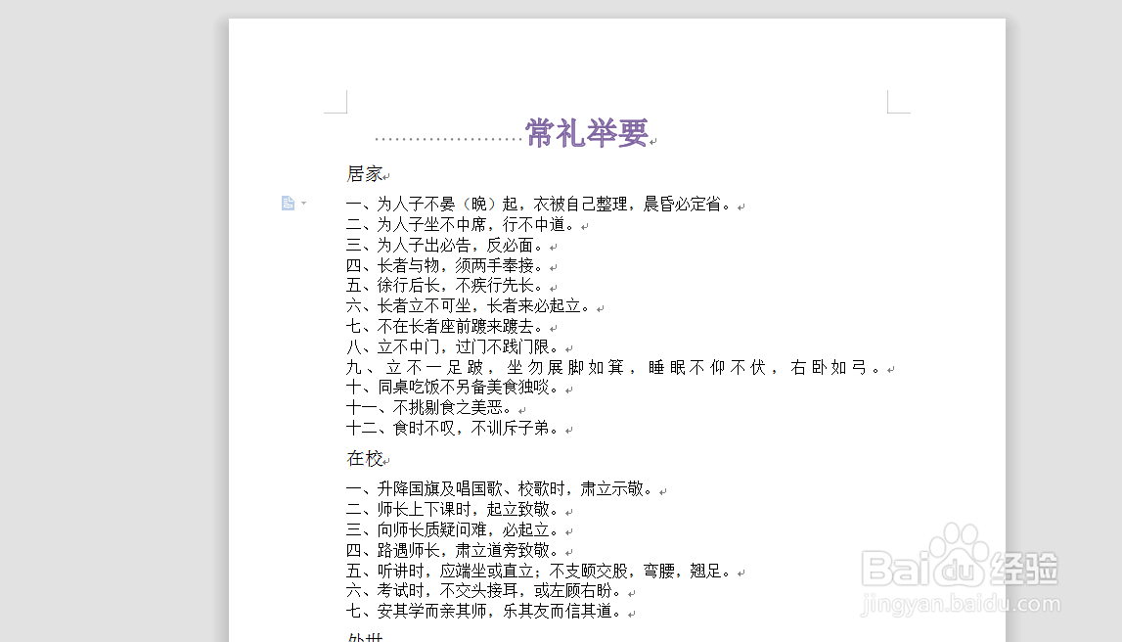The image size is (1122, 642).
Task: Open the paste options dropdown arrow
Action: point(301,204)
